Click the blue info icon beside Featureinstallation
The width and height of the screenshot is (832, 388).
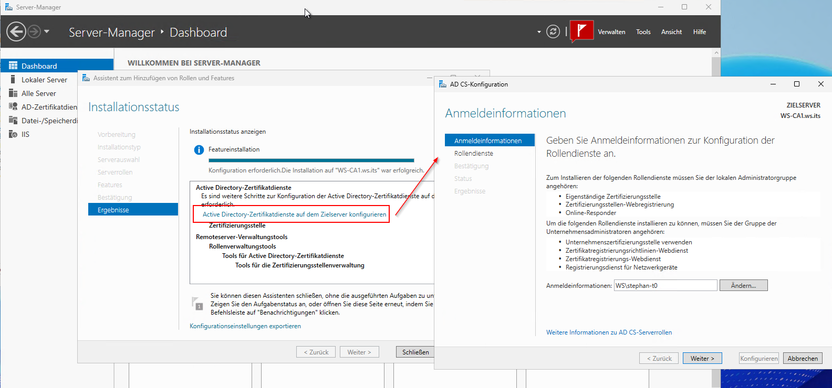[x=199, y=150]
